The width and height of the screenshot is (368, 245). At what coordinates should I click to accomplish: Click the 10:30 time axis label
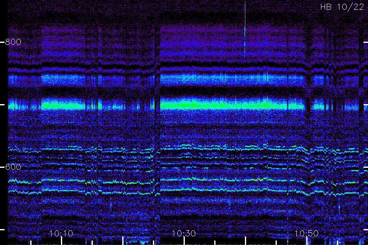click(184, 233)
